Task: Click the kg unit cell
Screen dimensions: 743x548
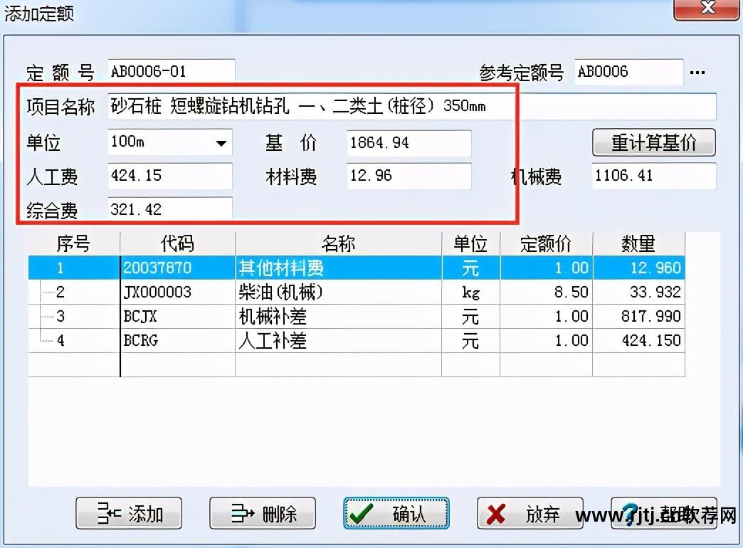Action: tap(470, 292)
